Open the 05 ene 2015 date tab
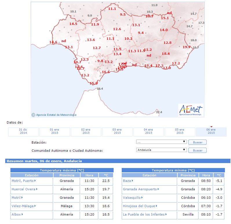This screenshot has height=224, width=231. (x=180, y=131)
